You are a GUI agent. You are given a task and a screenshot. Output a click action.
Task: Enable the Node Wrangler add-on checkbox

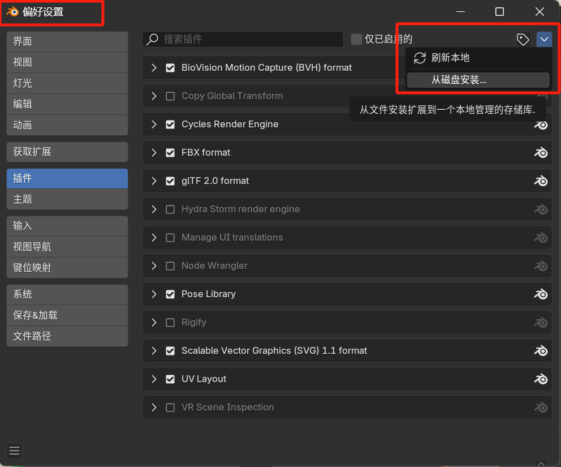coord(170,266)
